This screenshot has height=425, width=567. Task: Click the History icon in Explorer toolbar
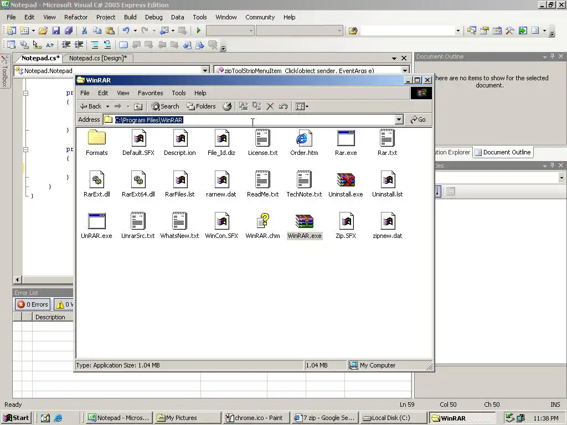[226, 106]
